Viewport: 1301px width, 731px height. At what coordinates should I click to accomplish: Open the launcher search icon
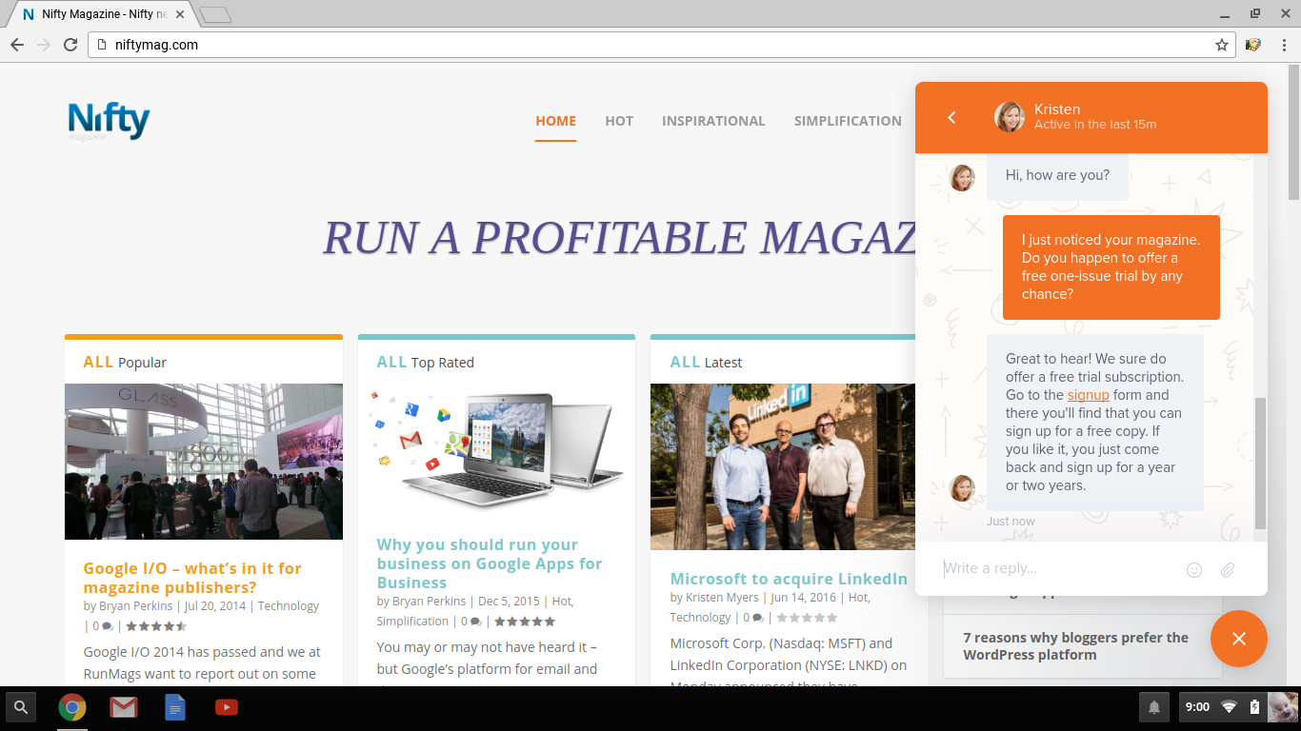point(20,707)
